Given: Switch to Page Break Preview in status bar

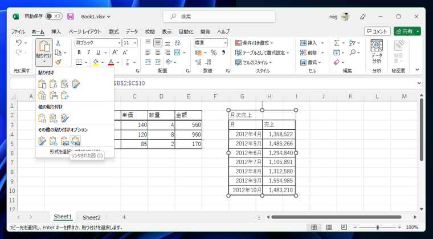Looking at the screenshot, I should click(x=344, y=228).
